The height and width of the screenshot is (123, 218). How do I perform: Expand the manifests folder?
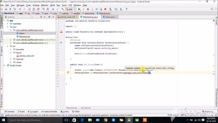pyautogui.click(x=7, y=24)
